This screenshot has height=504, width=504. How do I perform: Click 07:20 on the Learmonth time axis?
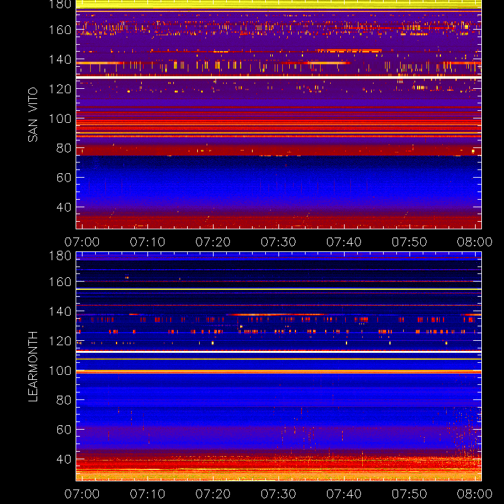click(213, 494)
